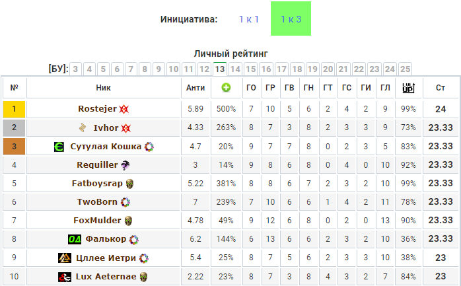Click the green clan badge before Сутулая Кошка
The height and width of the screenshot is (286, 461).
(59, 147)
